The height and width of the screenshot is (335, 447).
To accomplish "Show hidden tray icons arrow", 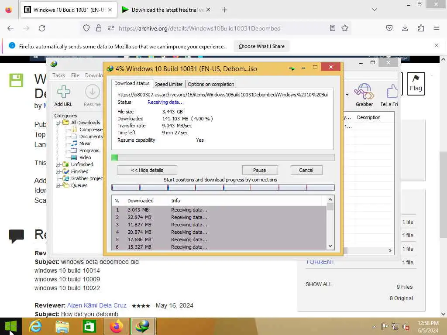I will (374, 327).
